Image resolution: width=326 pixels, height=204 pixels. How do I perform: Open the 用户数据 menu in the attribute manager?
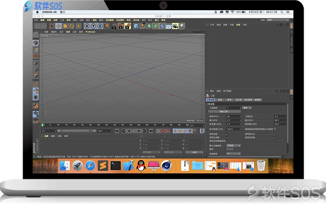pyautogui.click(x=227, y=91)
